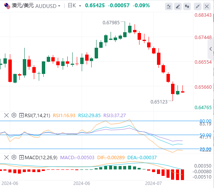
Task: Click price axis label 0.64765
Action: 203,108
